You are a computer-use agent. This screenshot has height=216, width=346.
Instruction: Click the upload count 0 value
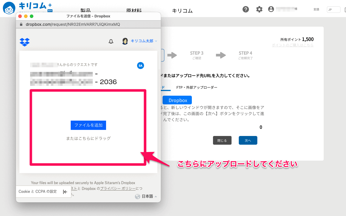click(261, 127)
